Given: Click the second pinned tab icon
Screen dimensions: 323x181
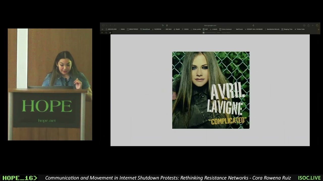Looking at the screenshot, I should 106,33.
